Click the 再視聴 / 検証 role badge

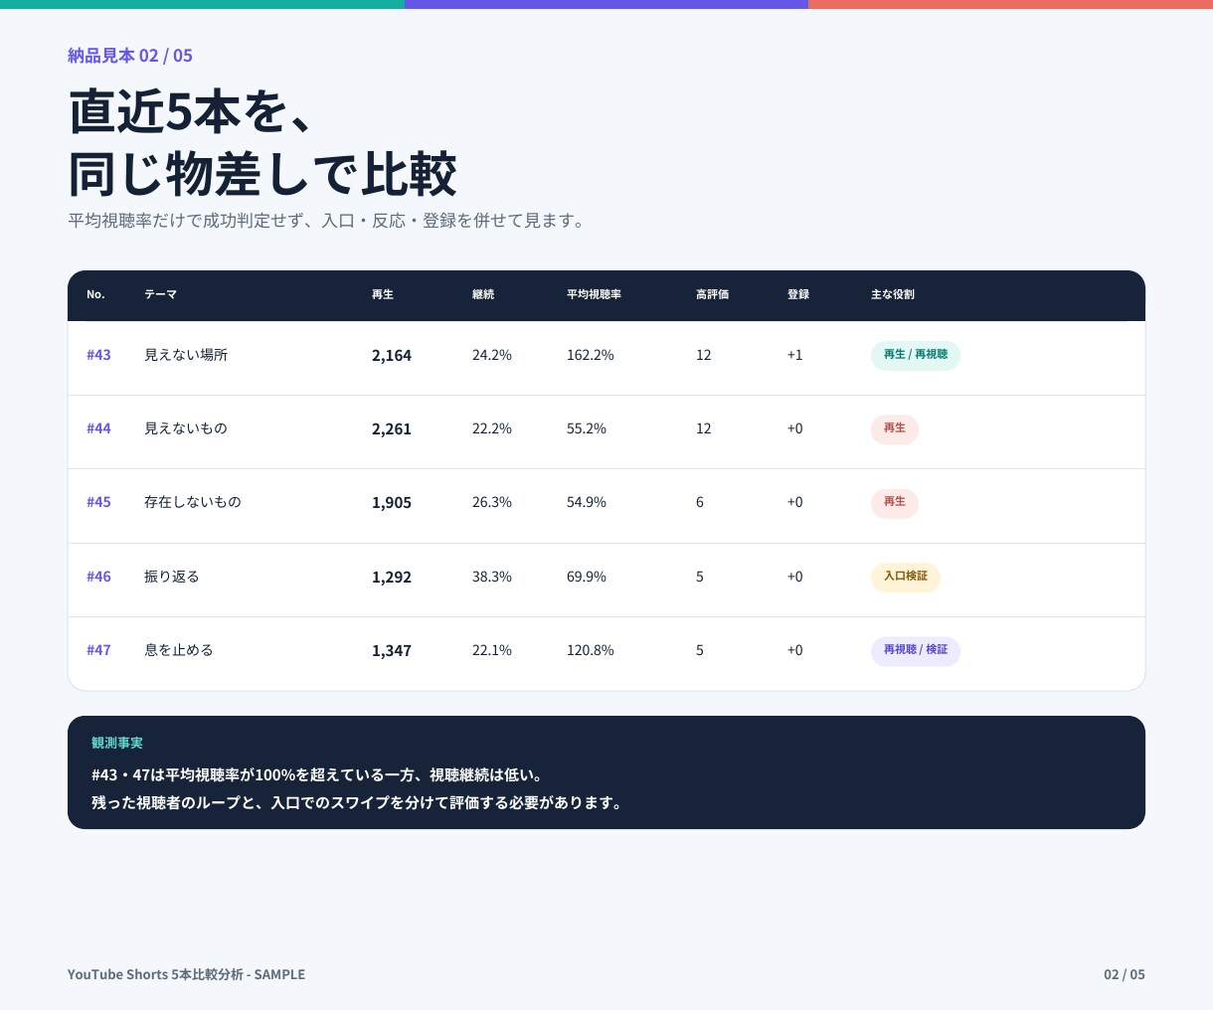click(x=916, y=650)
